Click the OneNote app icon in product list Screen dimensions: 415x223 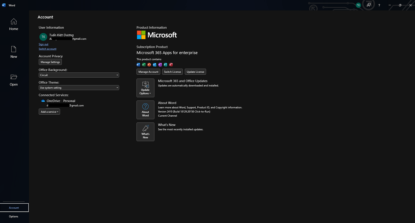point(160,65)
